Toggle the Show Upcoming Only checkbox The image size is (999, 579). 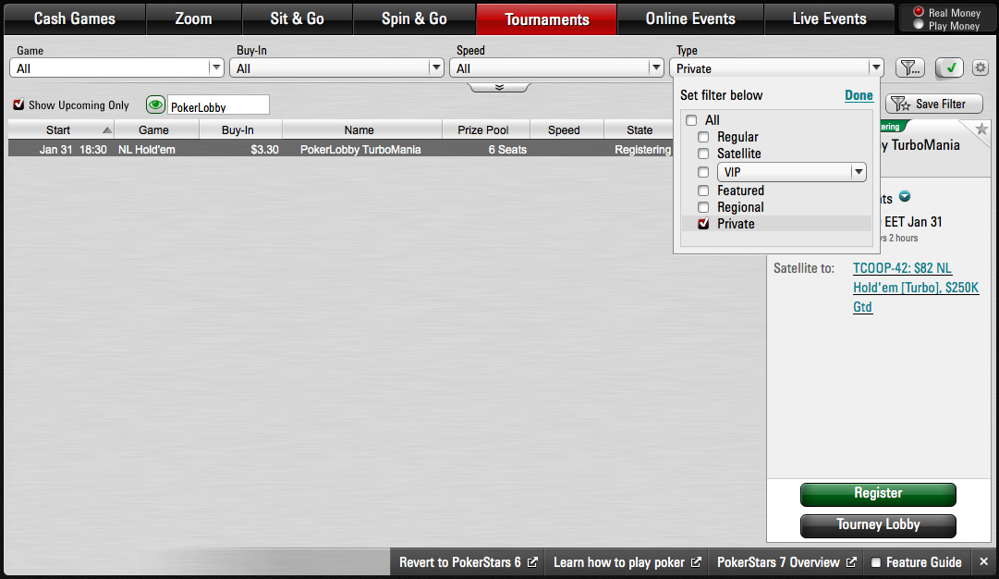pos(18,105)
